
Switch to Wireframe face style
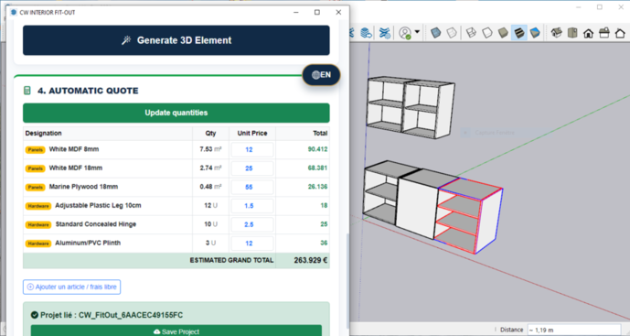[x=471, y=33]
